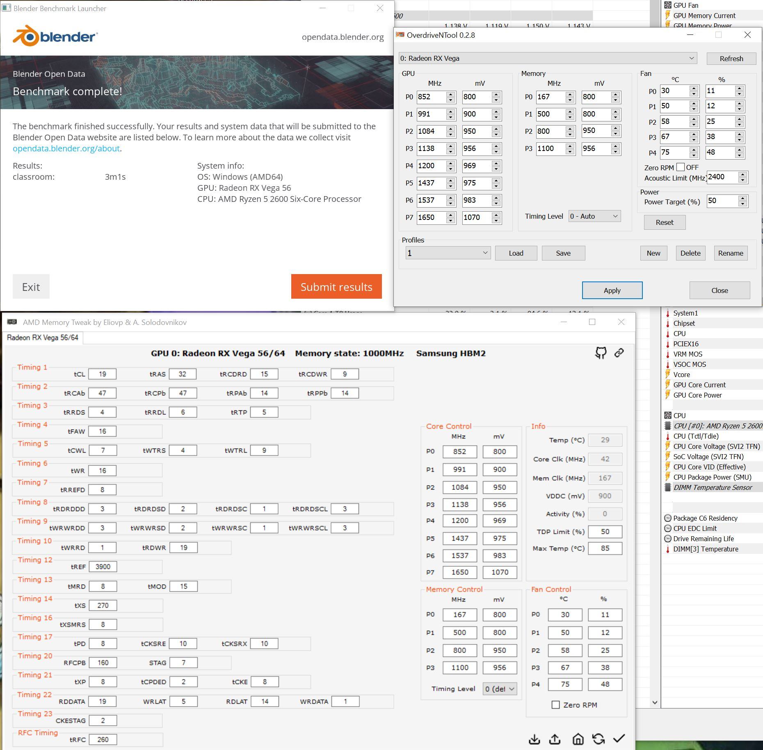Click the circular refresh icon in AMD Memory Tweak
Viewport: 763px width, 750px height.
[599, 739]
